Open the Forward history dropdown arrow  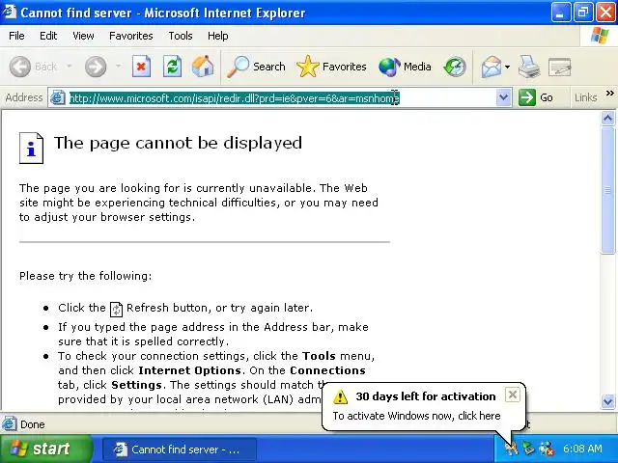118,67
